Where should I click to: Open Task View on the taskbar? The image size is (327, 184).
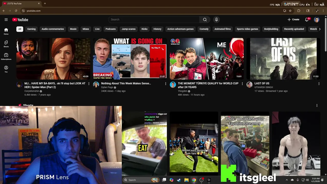click(x=164, y=180)
